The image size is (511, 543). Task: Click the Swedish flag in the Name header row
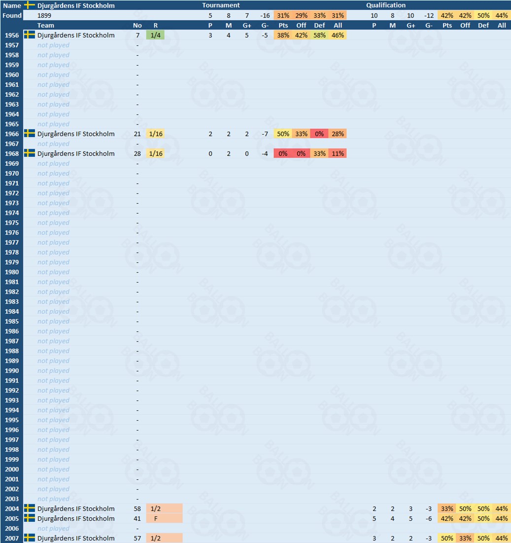point(30,5)
